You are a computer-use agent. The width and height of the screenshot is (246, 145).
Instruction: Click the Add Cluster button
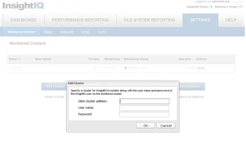(54, 86)
